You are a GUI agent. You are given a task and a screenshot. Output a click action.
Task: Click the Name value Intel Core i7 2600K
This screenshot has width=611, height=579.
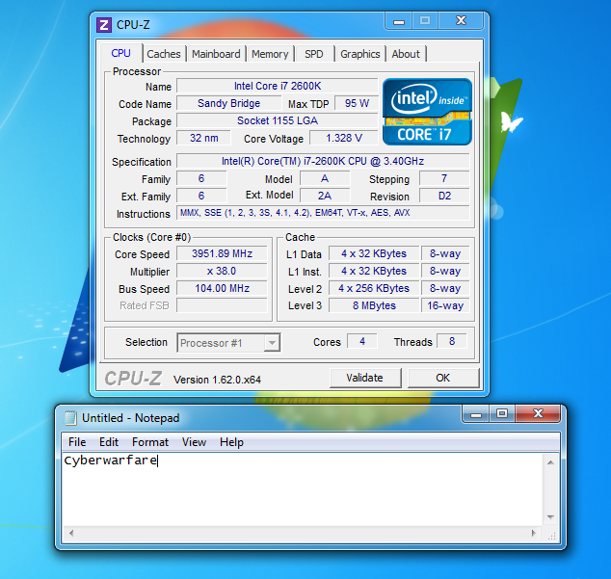coord(277,86)
